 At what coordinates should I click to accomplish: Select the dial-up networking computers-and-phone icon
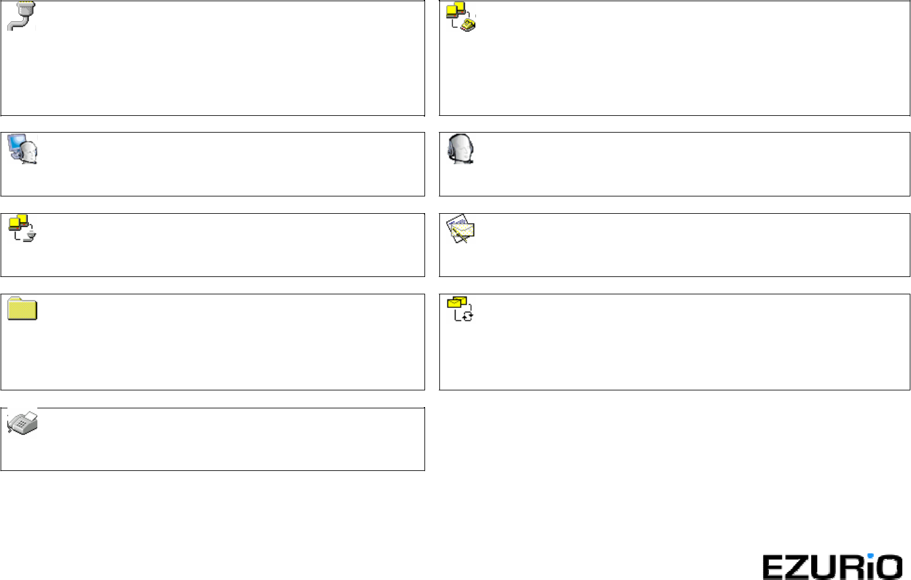coord(461,17)
